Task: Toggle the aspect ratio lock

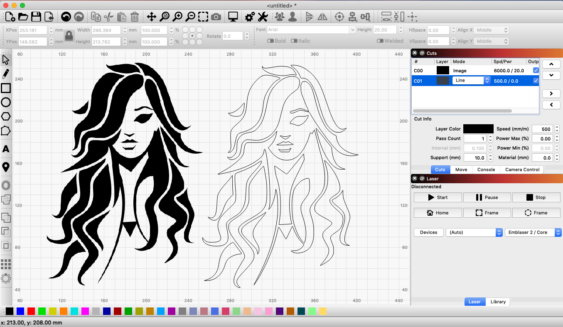Action: pos(69,35)
